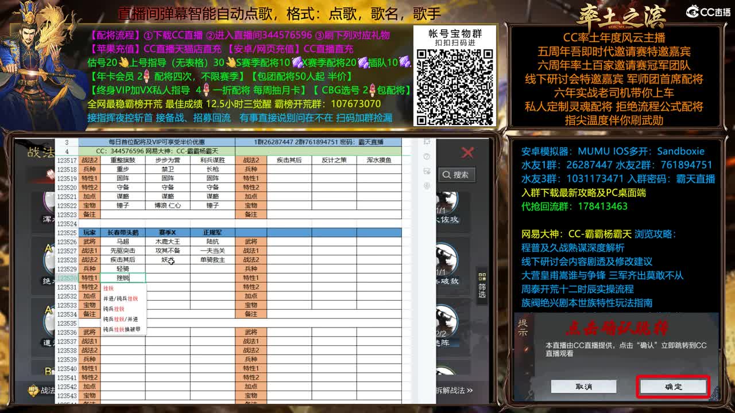Select row header 123536
The width and height of the screenshot is (735, 413).
(67, 333)
